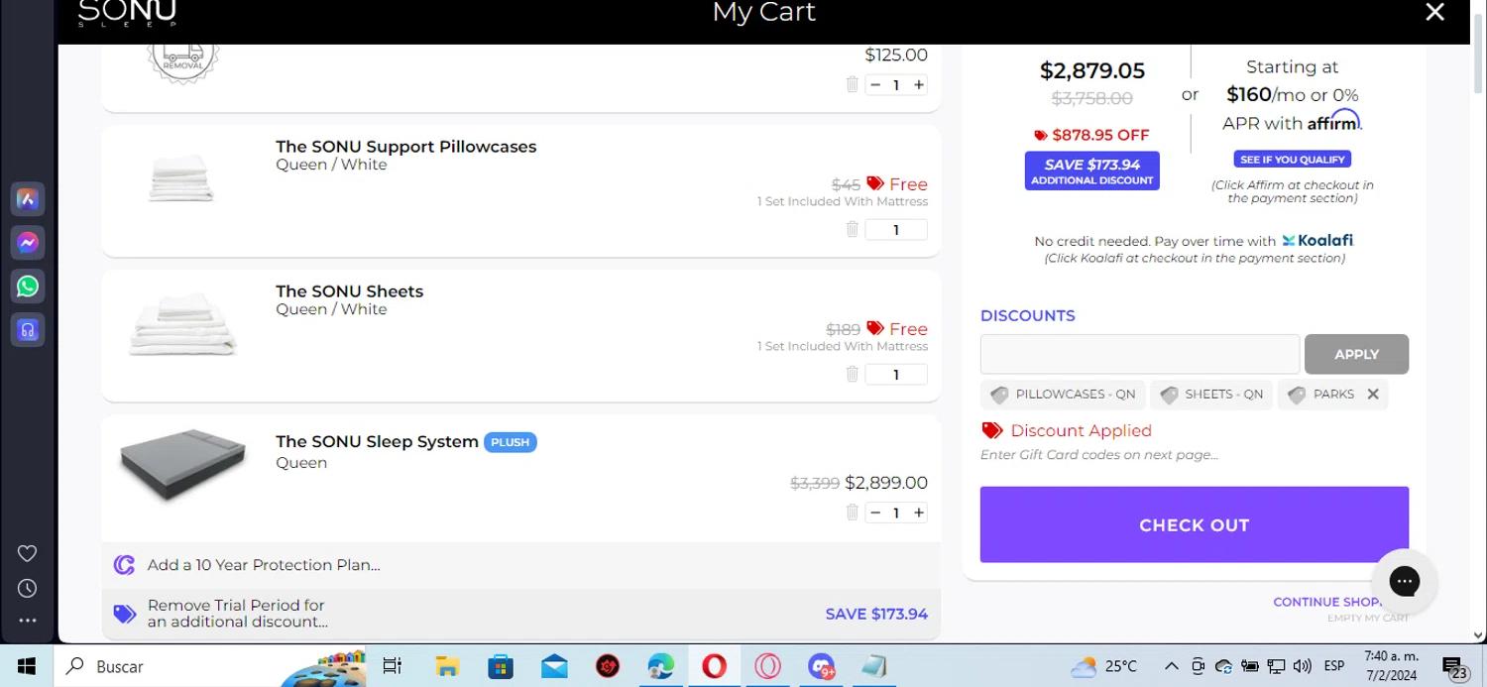Image resolution: width=1487 pixels, height=687 pixels.
Task: Click SAVE $173.94 Additional Discount badge
Action: [x=1091, y=171]
